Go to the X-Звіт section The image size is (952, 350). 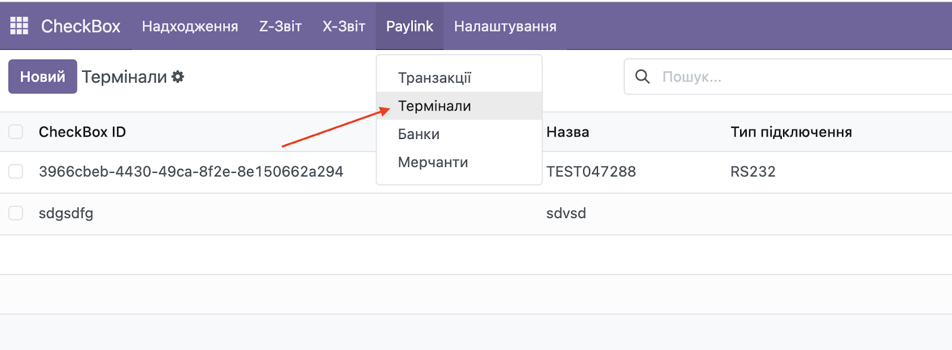[343, 26]
